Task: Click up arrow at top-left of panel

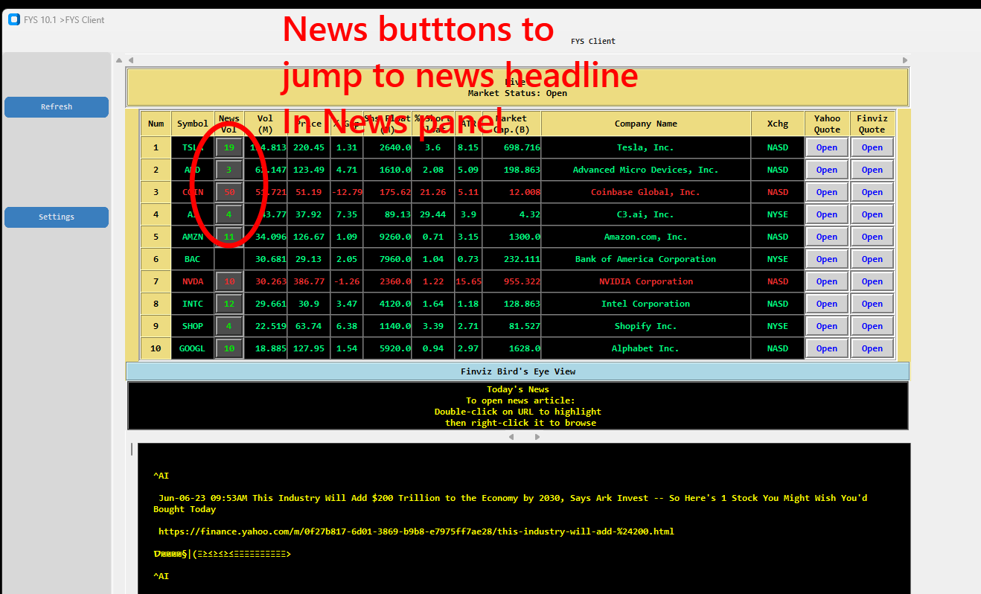Action: 119,60
